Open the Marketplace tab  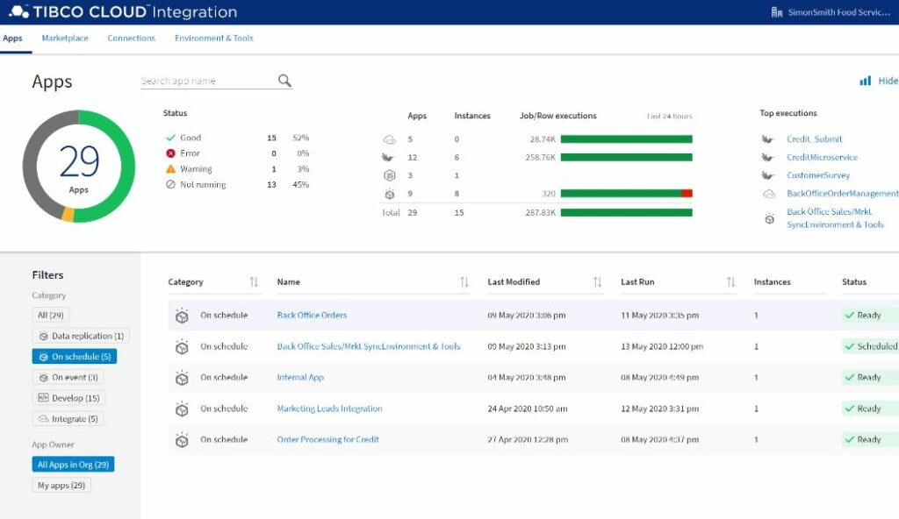[65, 39]
